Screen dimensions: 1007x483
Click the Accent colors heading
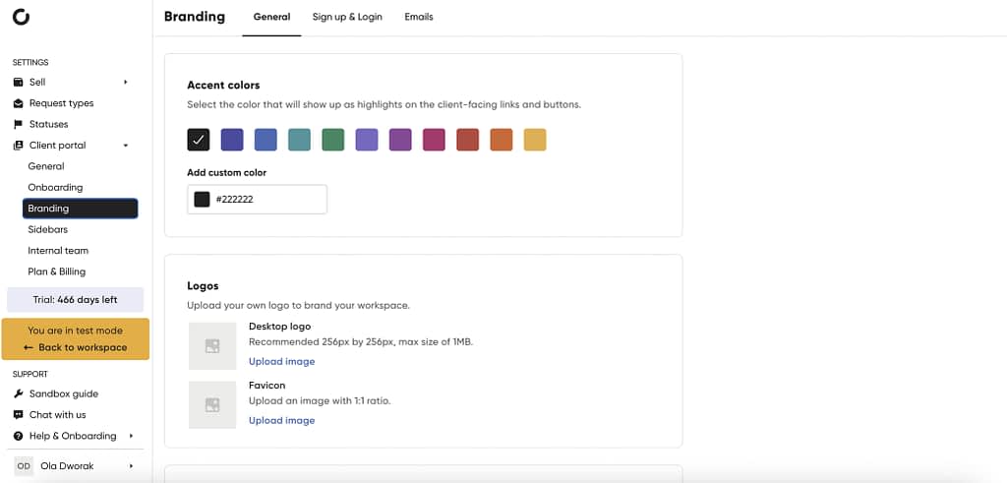223,85
